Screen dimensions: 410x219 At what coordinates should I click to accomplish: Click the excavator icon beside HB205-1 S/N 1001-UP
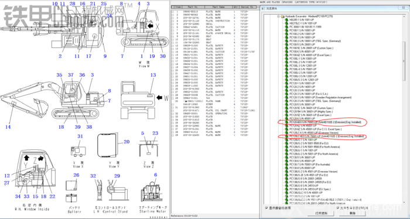point(286,20)
